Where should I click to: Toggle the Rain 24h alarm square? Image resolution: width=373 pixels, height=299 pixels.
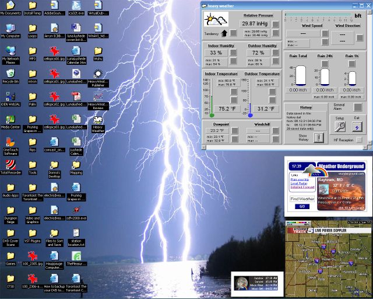pos(325,64)
